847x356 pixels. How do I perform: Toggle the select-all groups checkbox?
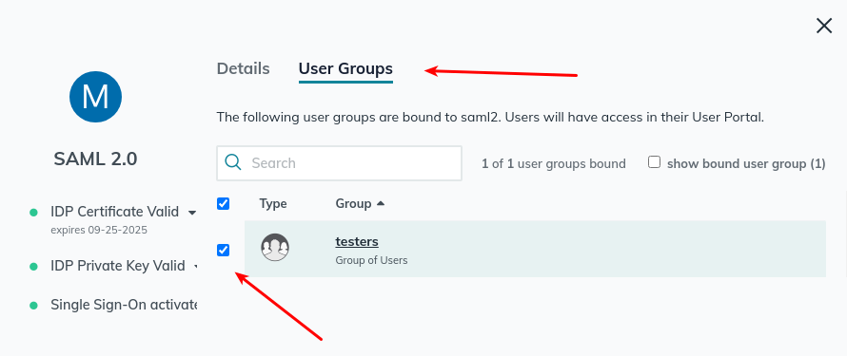tap(223, 203)
